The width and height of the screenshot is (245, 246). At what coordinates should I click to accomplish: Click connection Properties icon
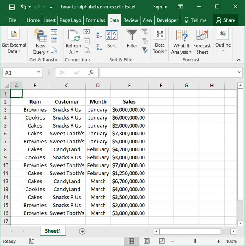click(x=87, y=41)
